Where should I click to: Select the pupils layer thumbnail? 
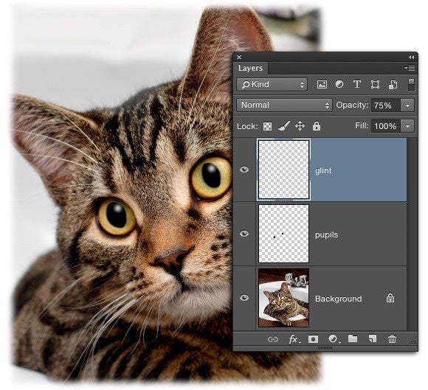[x=283, y=234]
